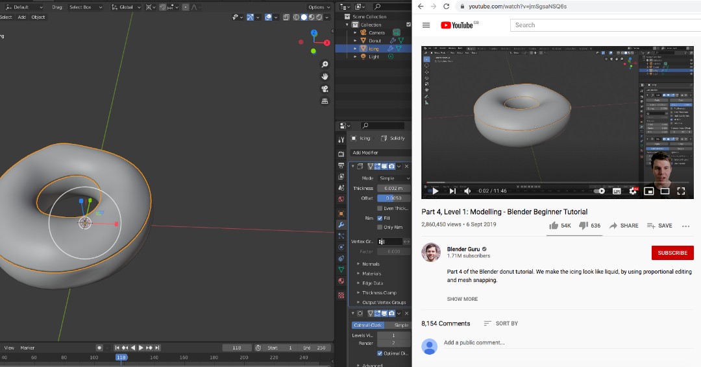Click the SAVE button under the video
The width and height of the screenshot is (701, 367).
pos(660,226)
